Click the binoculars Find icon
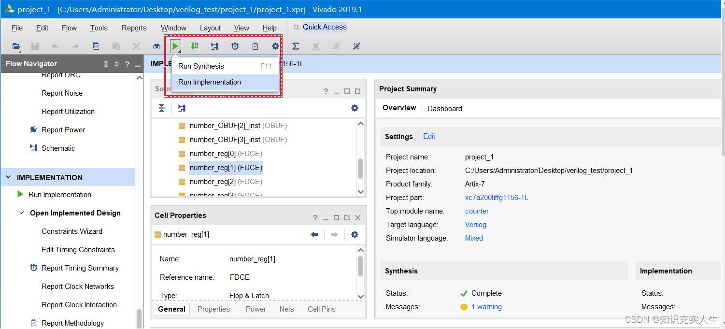725x329 pixels. [156, 46]
